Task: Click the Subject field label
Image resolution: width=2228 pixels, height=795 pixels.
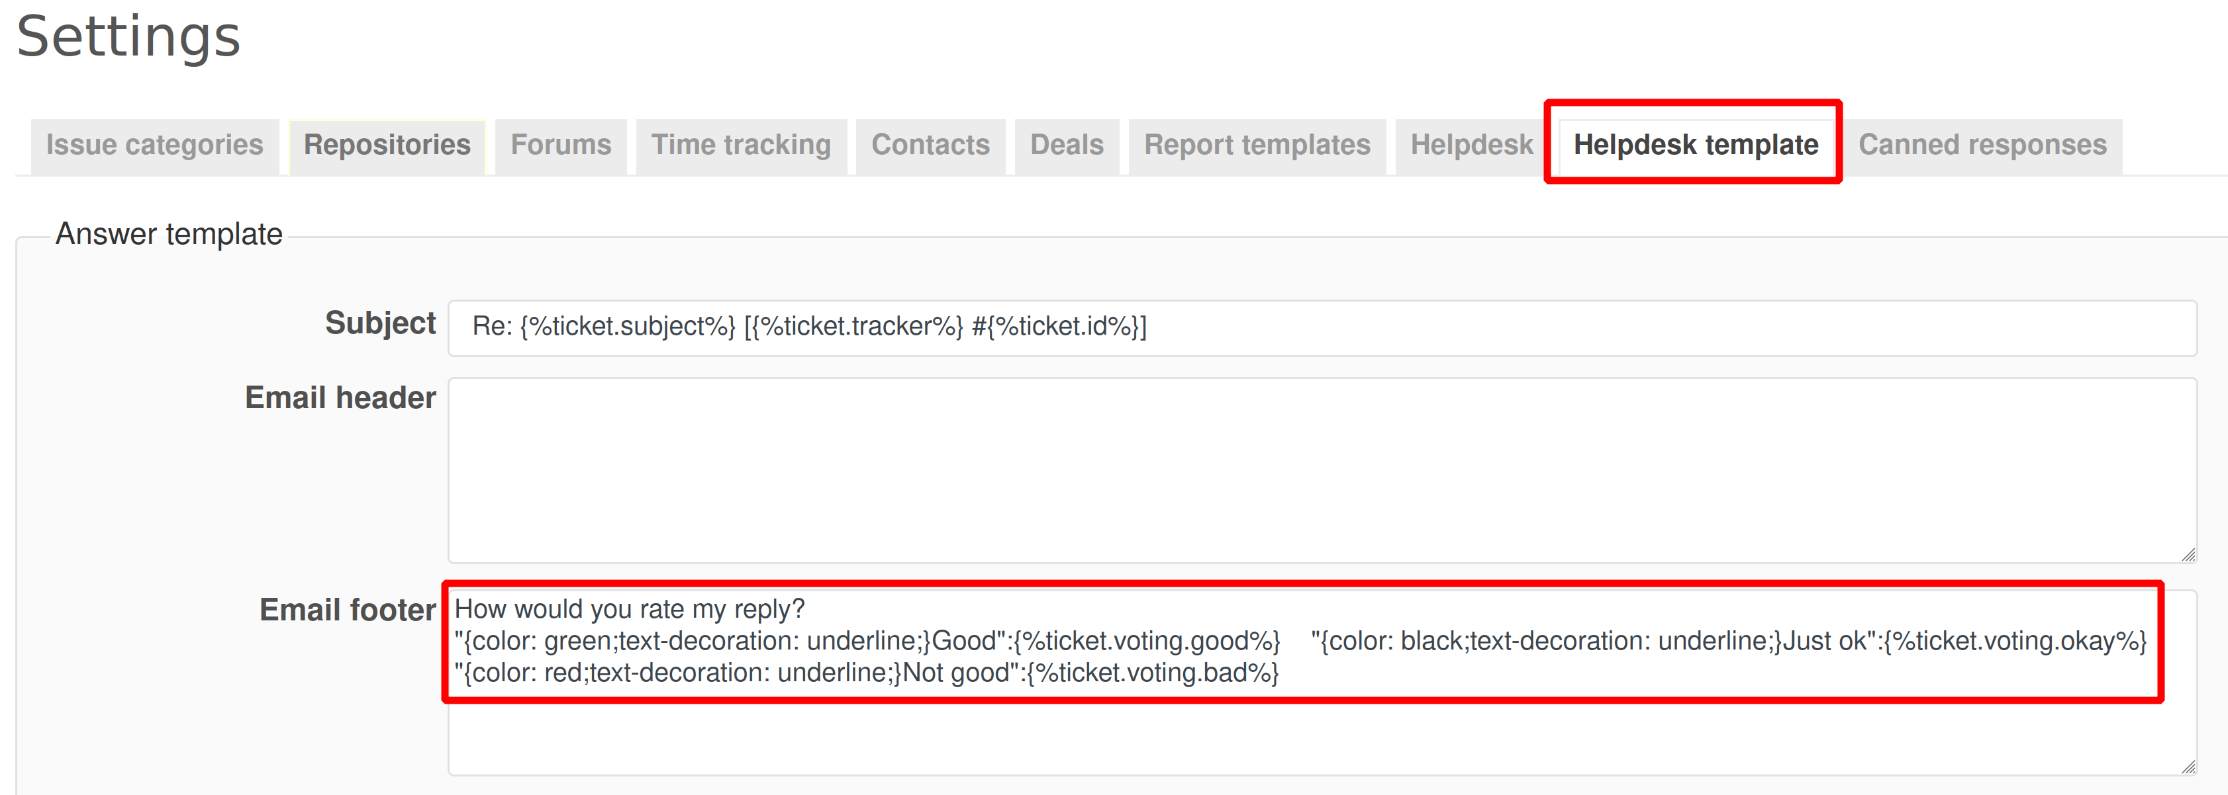Action: [379, 323]
